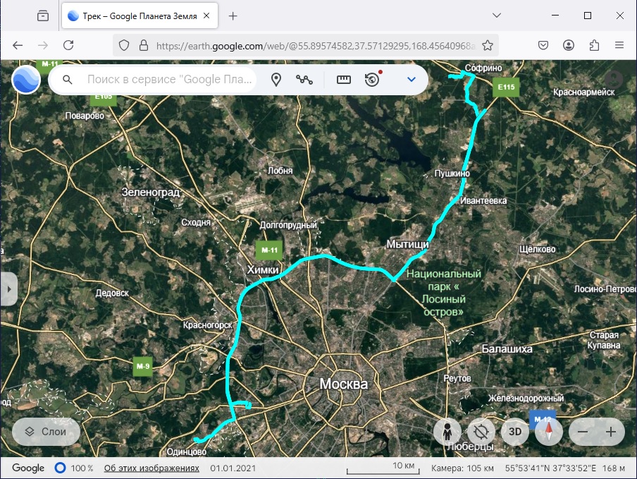Add a placemark using the pin icon
Screen dimensions: 637x479
[x=276, y=80]
